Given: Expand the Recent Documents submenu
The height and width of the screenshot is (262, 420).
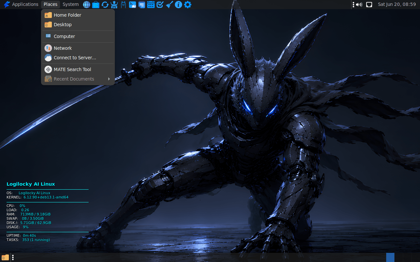Looking at the screenshot, I should (78, 79).
